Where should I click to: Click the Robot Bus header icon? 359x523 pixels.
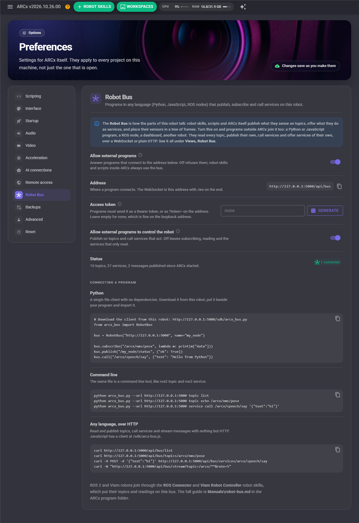(x=96, y=98)
